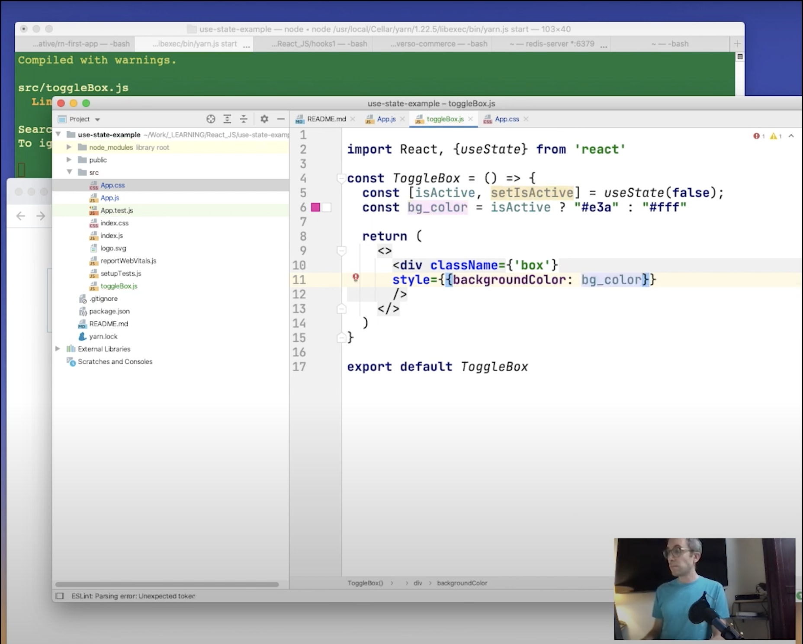Toggle code folding at line 4
Image resolution: width=803 pixels, height=644 pixels.
pyautogui.click(x=341, y=178)
